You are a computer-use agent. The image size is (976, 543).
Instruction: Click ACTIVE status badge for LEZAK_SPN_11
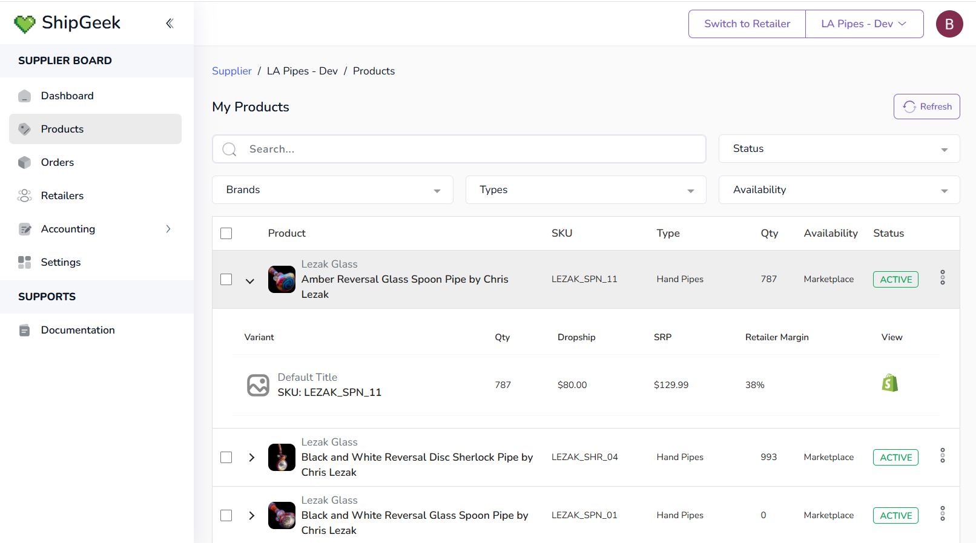[x=895, y=280]
